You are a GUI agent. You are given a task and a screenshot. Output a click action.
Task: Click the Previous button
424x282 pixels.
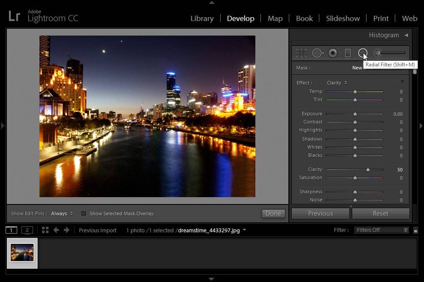click(321, 213)
